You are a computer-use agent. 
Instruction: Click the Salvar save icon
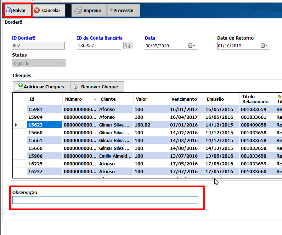[x=9, y=11]
